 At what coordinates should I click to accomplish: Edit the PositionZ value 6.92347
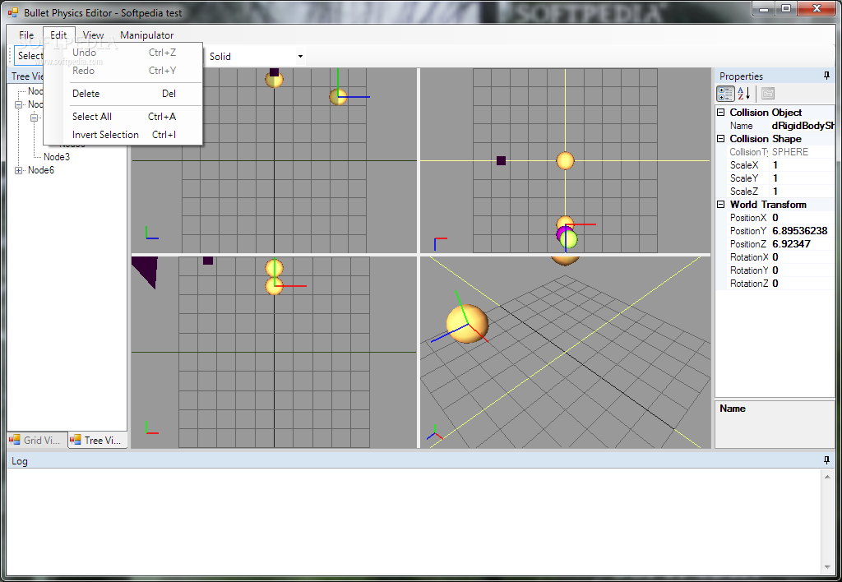pos(803,244)
